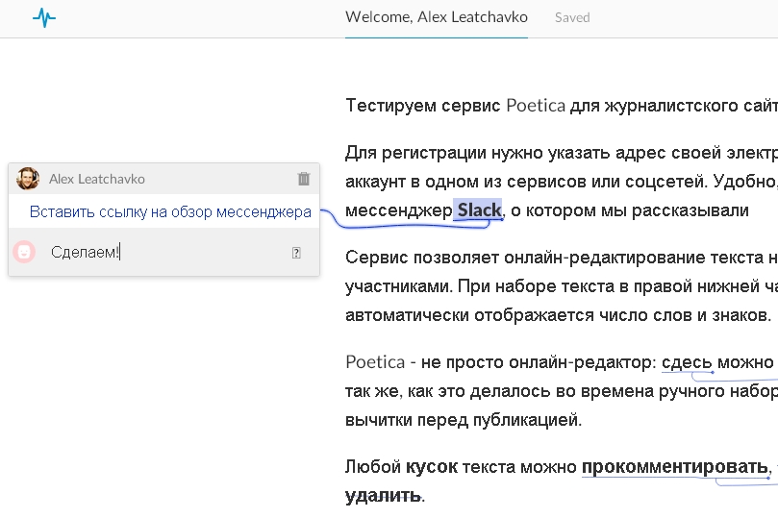Screen dimensions: 778x518
Task: Click "Poetica" in the first heading line
Action: pyautogui.click(x=536, y=106)
